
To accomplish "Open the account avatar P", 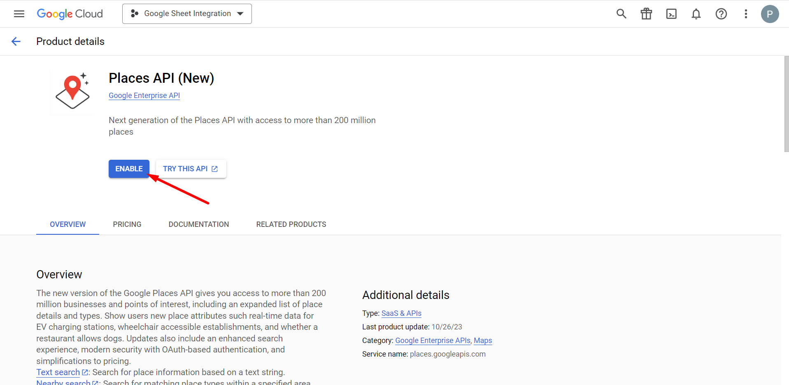I will (x=770, y=14).
